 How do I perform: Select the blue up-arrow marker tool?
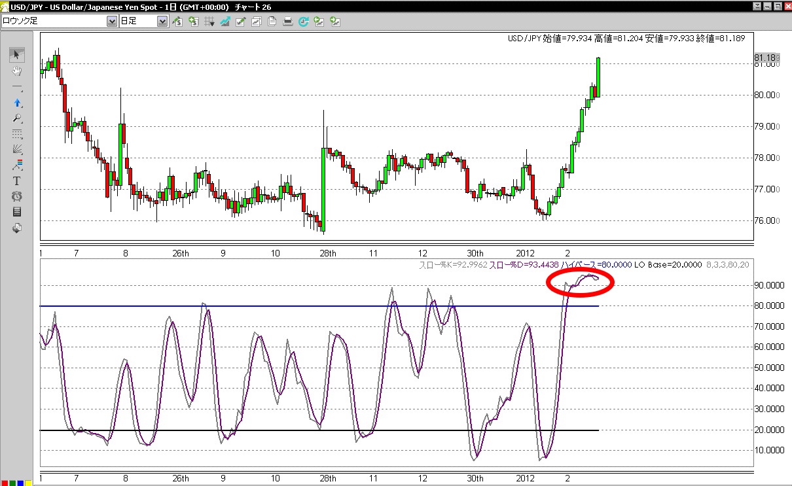click(x=17, y=103)
